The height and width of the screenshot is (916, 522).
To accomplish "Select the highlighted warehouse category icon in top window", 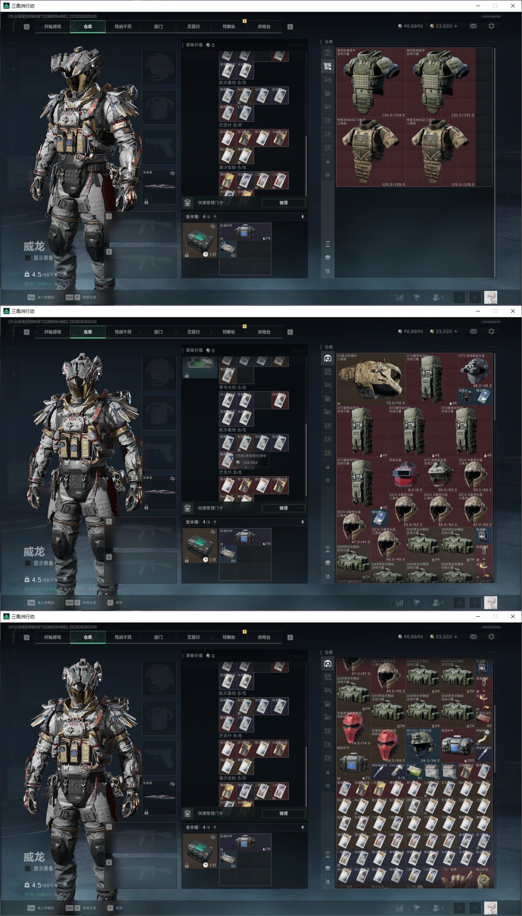I will coord(328,67).
